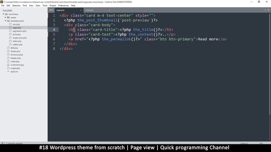Click the image icon beside screenshot.jpg
Screen dimensions: 271x152
coord(8,65)
